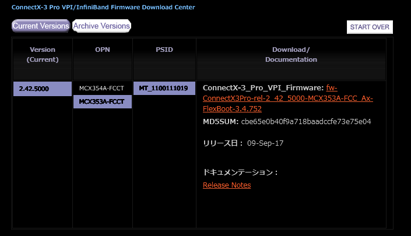The width and height of the screenshot is (411, 236).
Task: Open the Archive Versions tab
Action: click(x=101, y=26)
